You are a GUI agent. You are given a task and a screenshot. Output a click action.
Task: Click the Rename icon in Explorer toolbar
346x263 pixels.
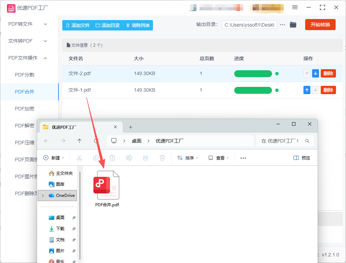pyautogui.click(x=129, y=158)
